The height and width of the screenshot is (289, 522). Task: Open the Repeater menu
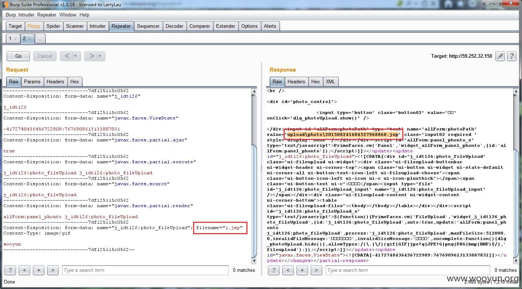(x=47, y=15)
